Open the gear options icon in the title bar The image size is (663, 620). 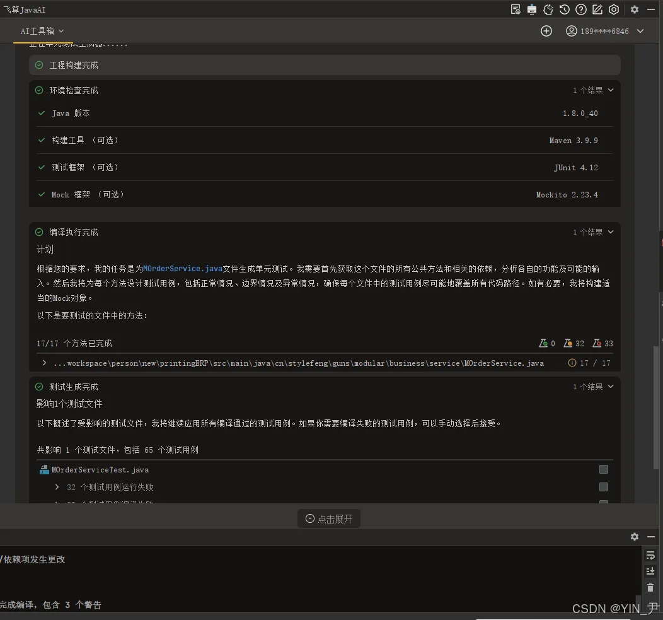pyautogui.click(x=634, y=9)
